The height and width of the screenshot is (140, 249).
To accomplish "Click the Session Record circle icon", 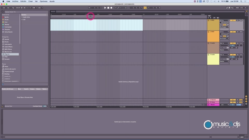I will click(x=126, y=8).
